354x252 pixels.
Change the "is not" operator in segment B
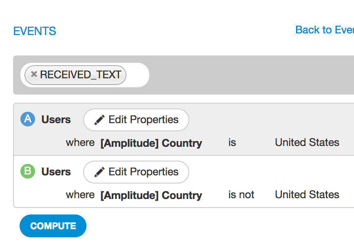[x=241, y=195]
